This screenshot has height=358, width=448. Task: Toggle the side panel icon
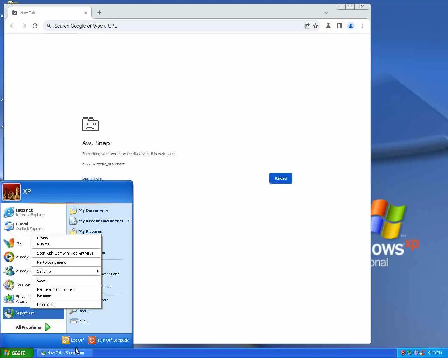(339, 26)
